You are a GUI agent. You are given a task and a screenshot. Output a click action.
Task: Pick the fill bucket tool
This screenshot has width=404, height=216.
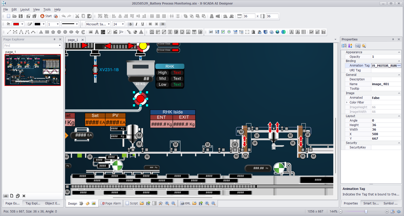point(8,24)
